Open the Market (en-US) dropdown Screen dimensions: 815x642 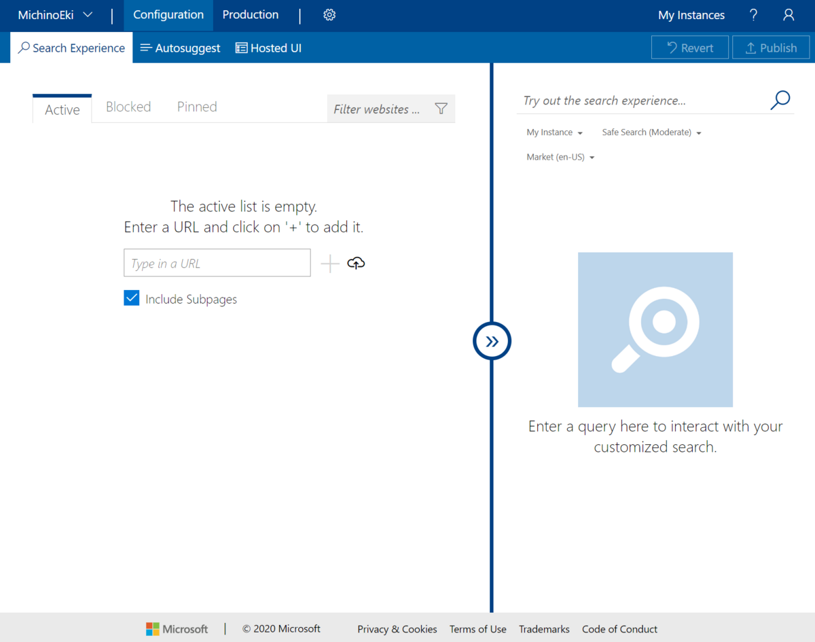click(x=560, y=157)
